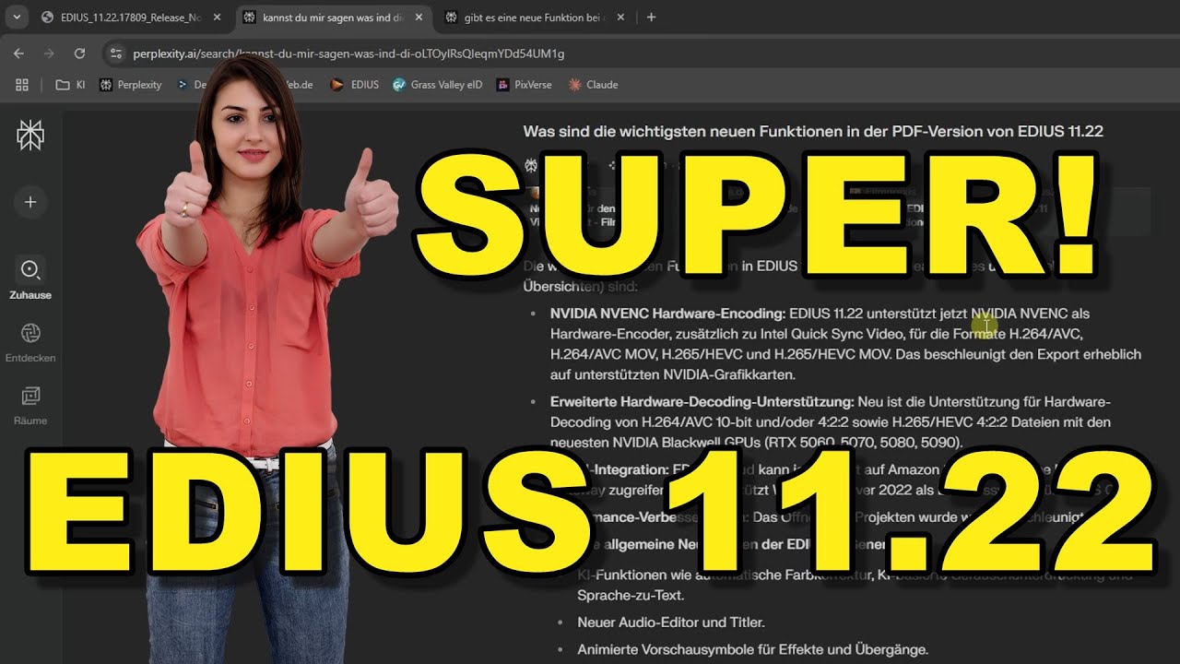Open Entdecken in the sidebar
This screenshot has height=664, width=1180.
(30, 342)
